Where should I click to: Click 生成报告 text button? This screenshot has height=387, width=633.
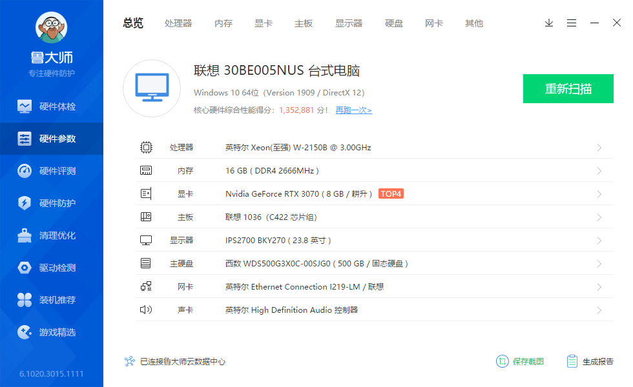coord(598,362)
